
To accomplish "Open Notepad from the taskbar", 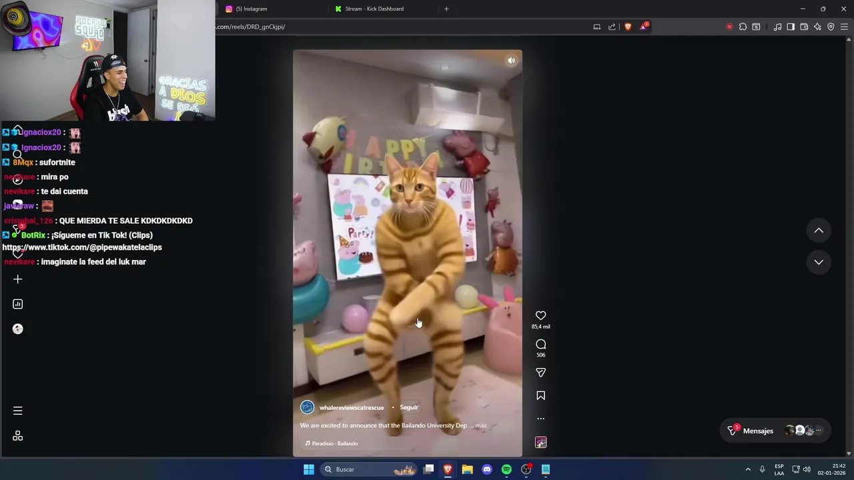I will click(546, 469).
